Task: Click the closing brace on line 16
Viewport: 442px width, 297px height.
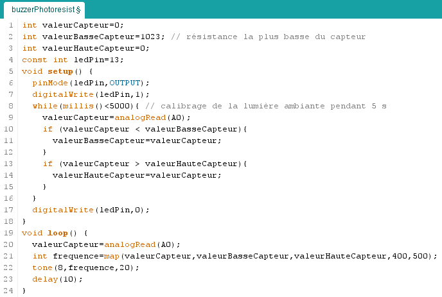Action: [34, 198]
